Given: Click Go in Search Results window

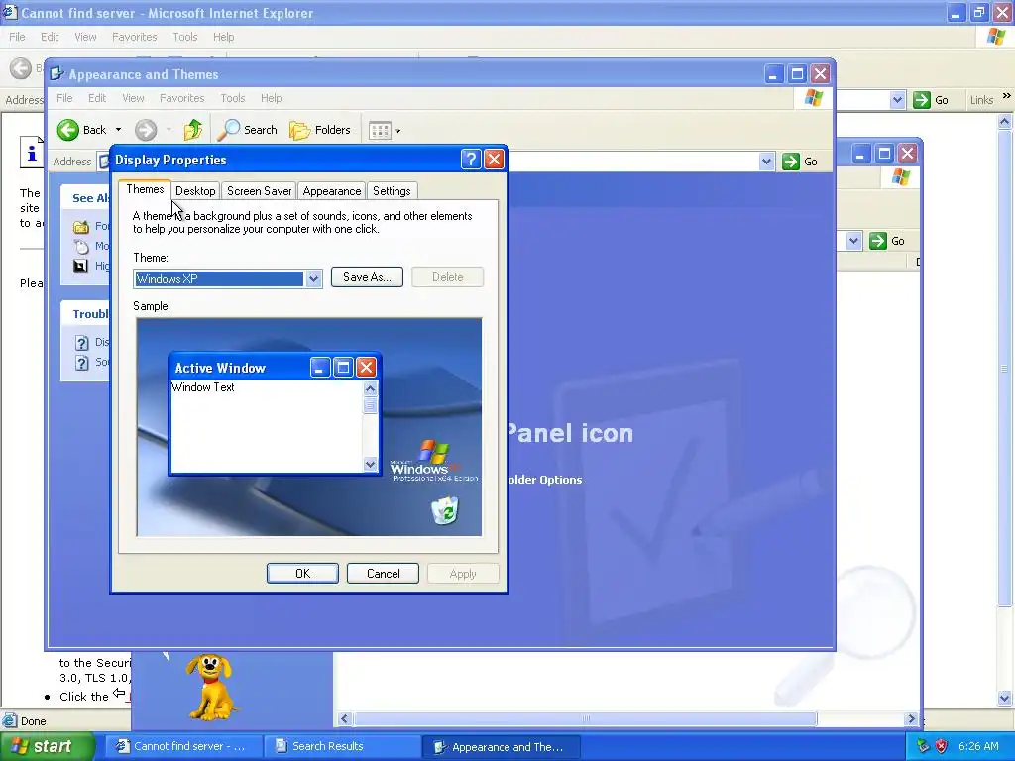Looking at the screenshot, I should [x=887, y=241].
